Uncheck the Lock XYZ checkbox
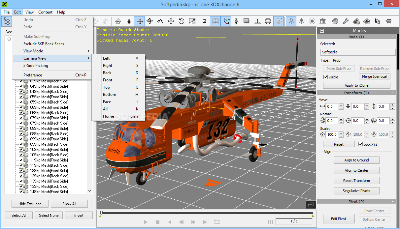This screenshot has height=229, width=400. 361,144
